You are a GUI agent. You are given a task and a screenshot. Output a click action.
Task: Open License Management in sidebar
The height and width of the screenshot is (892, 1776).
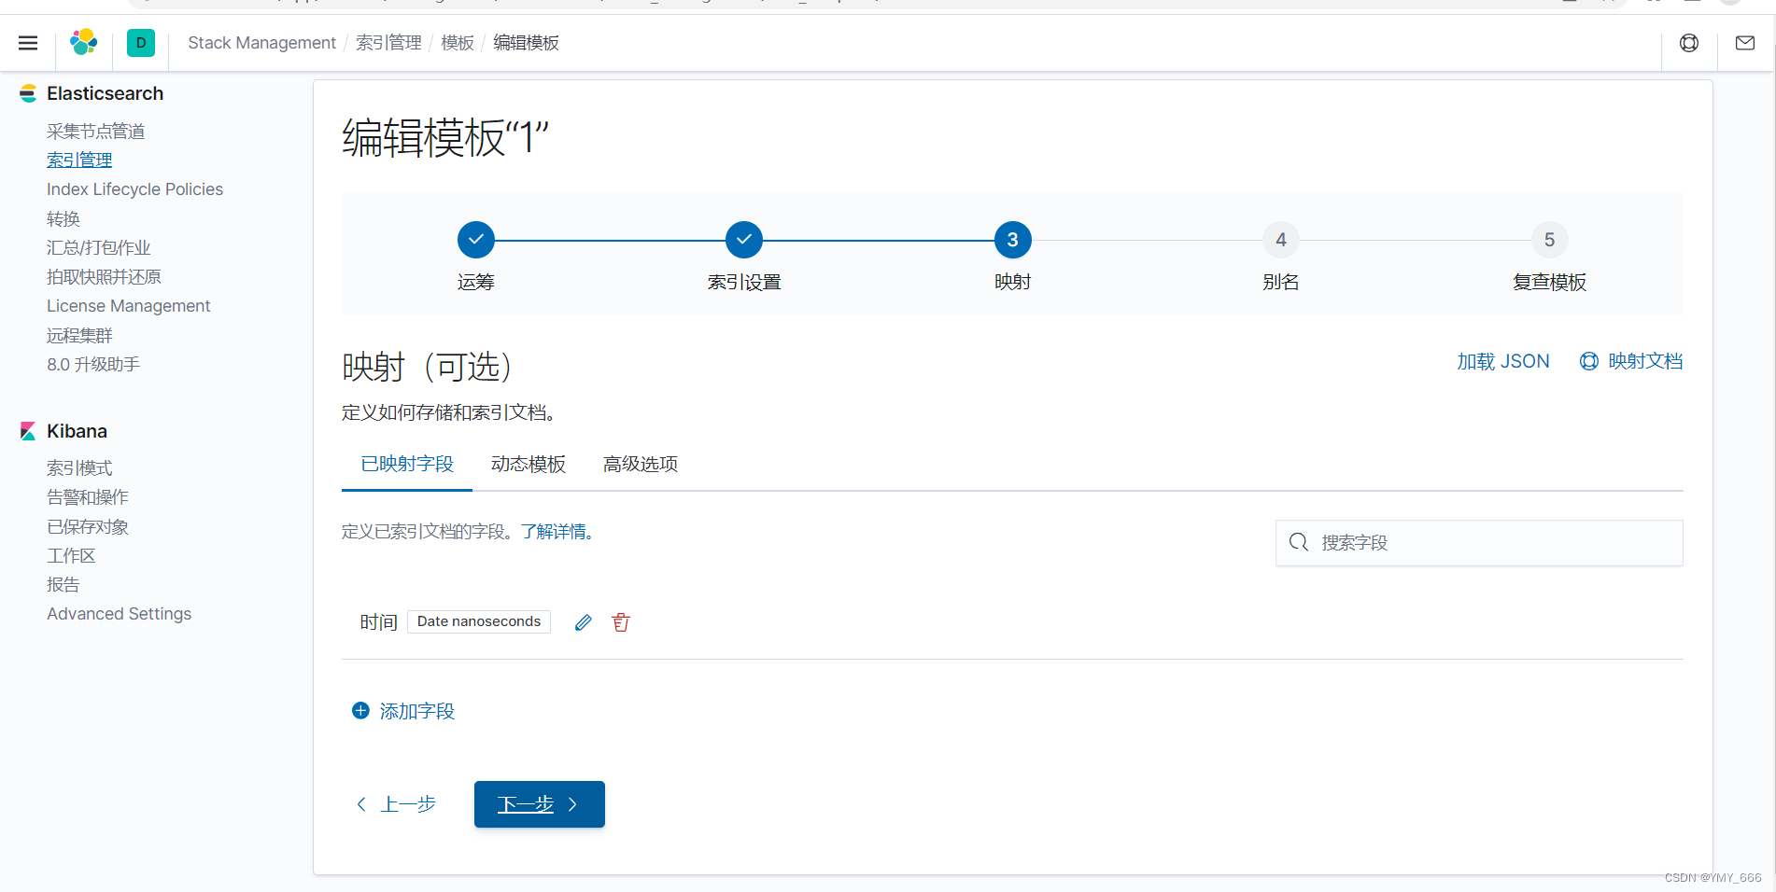[129, 306]
